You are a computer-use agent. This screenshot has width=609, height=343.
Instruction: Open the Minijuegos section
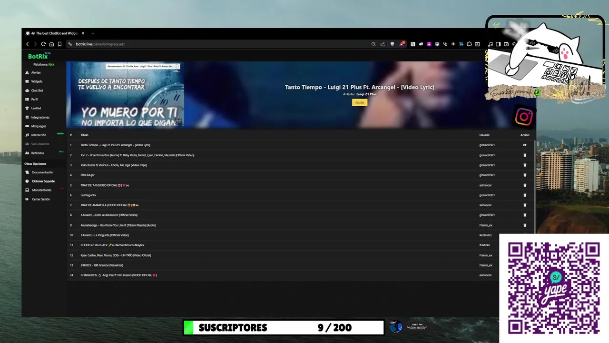[39, 126]
